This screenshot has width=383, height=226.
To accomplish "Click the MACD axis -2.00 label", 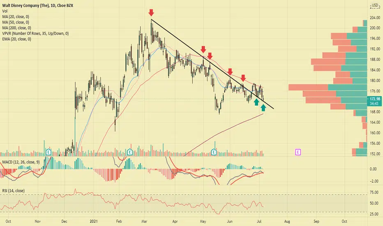I will (x=374, y=181).
